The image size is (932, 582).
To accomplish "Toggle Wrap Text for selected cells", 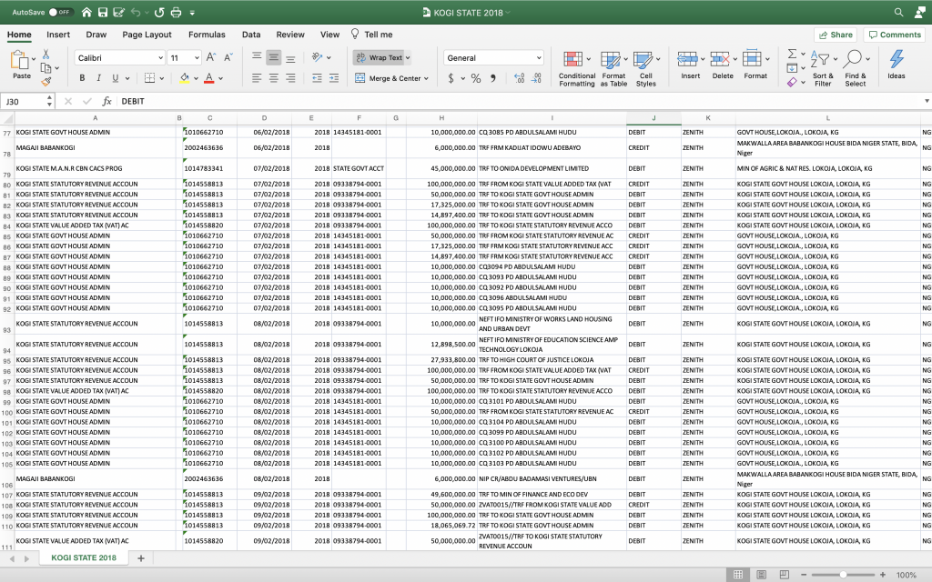I will coord(382,57).
